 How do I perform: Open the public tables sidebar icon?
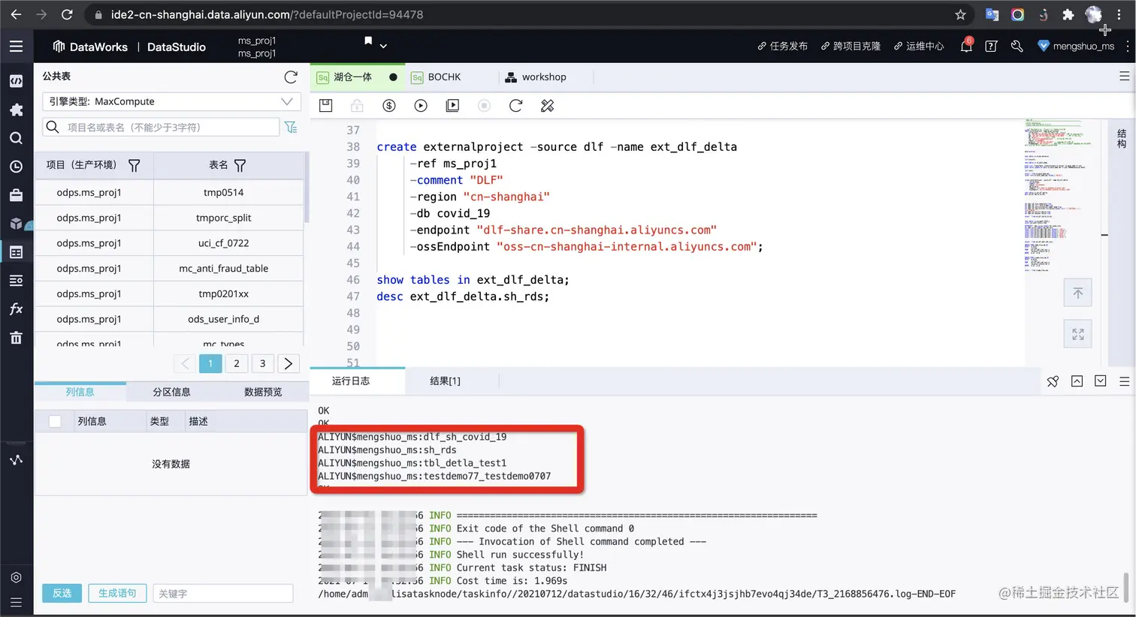(16, 252)
